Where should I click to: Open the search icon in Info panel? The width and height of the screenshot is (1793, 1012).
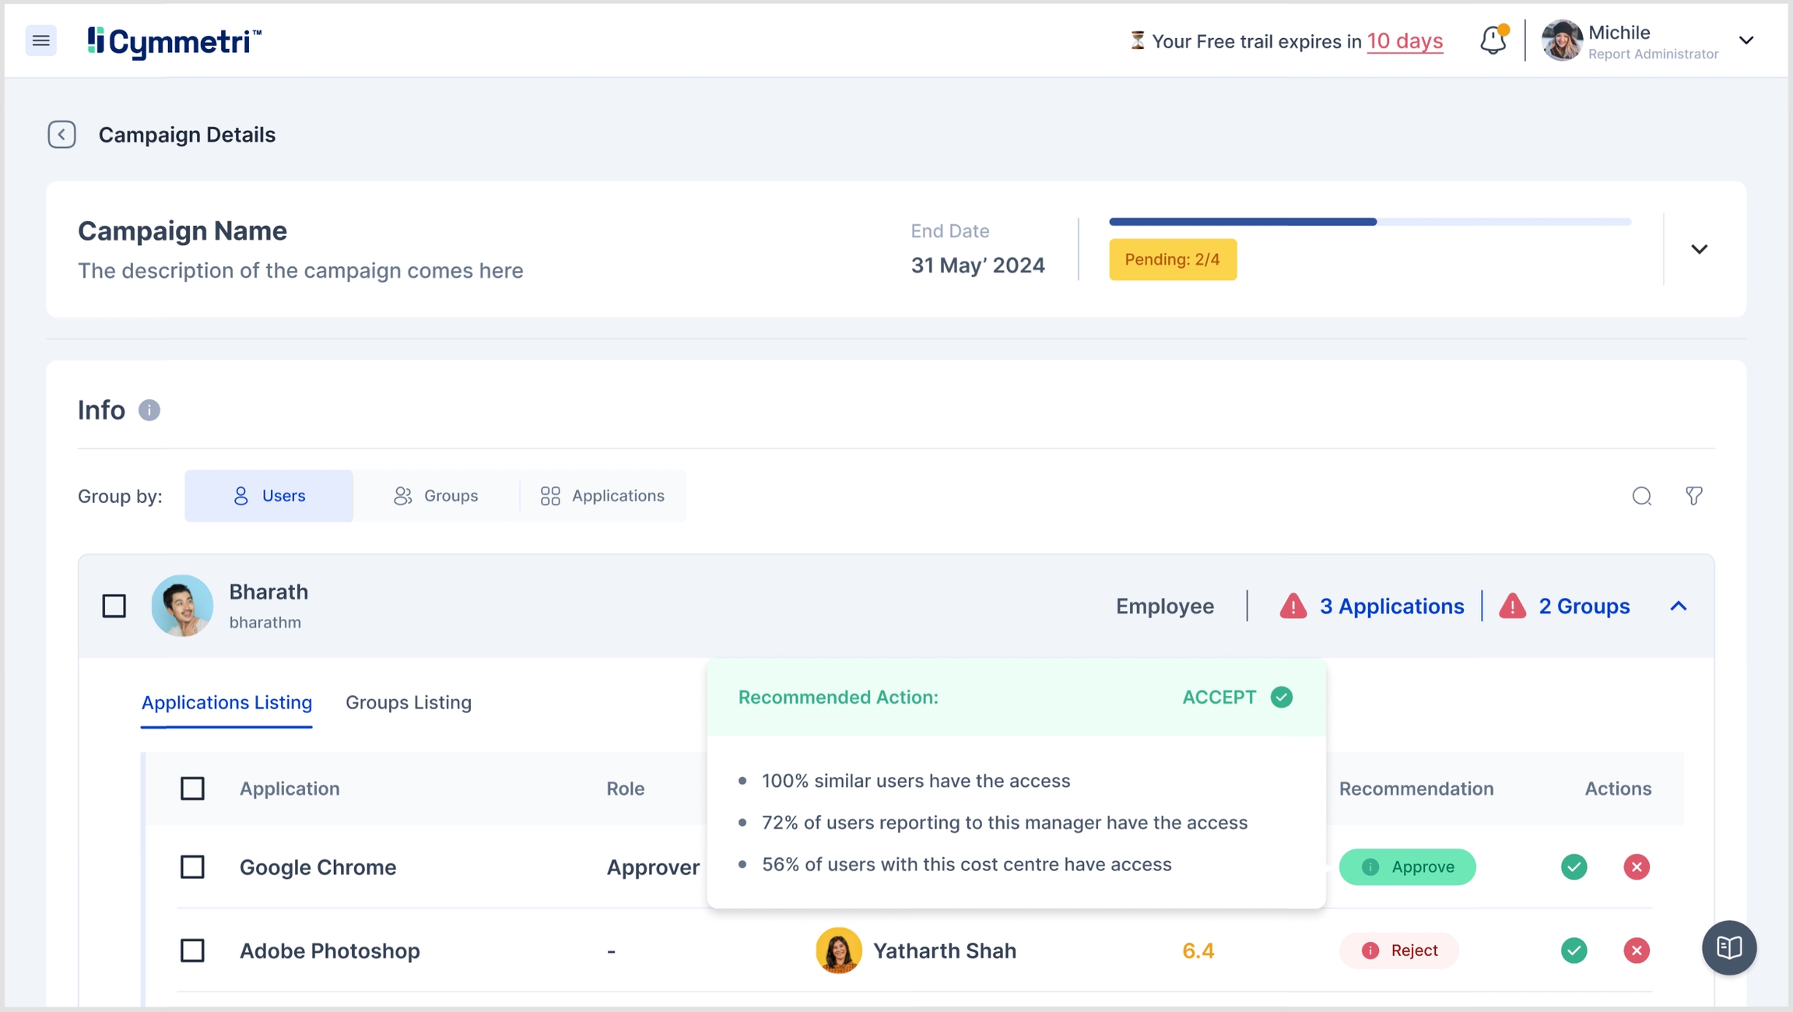(1641, 496)
